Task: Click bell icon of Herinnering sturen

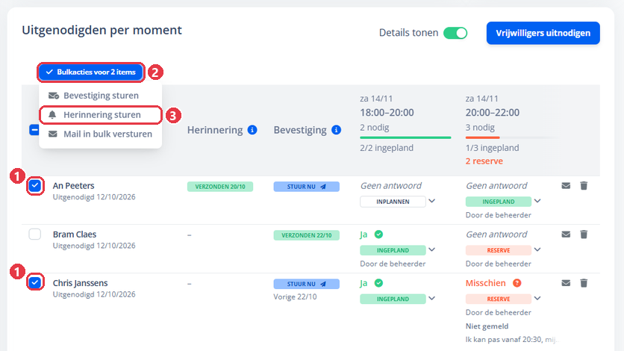Action: (52, 114)
